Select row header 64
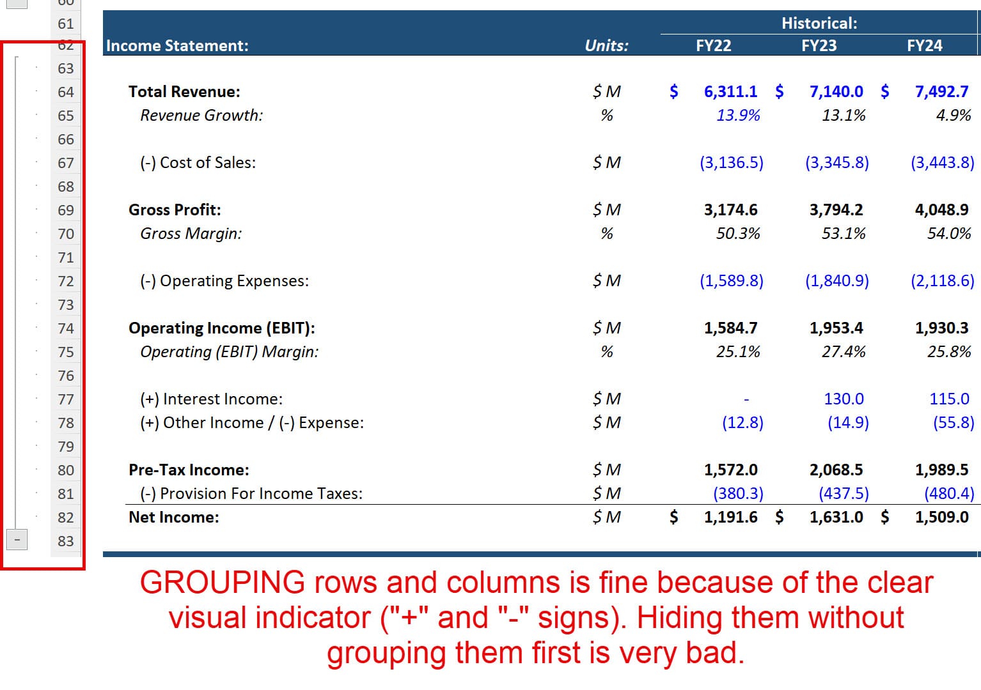 [x=66, y=91]
